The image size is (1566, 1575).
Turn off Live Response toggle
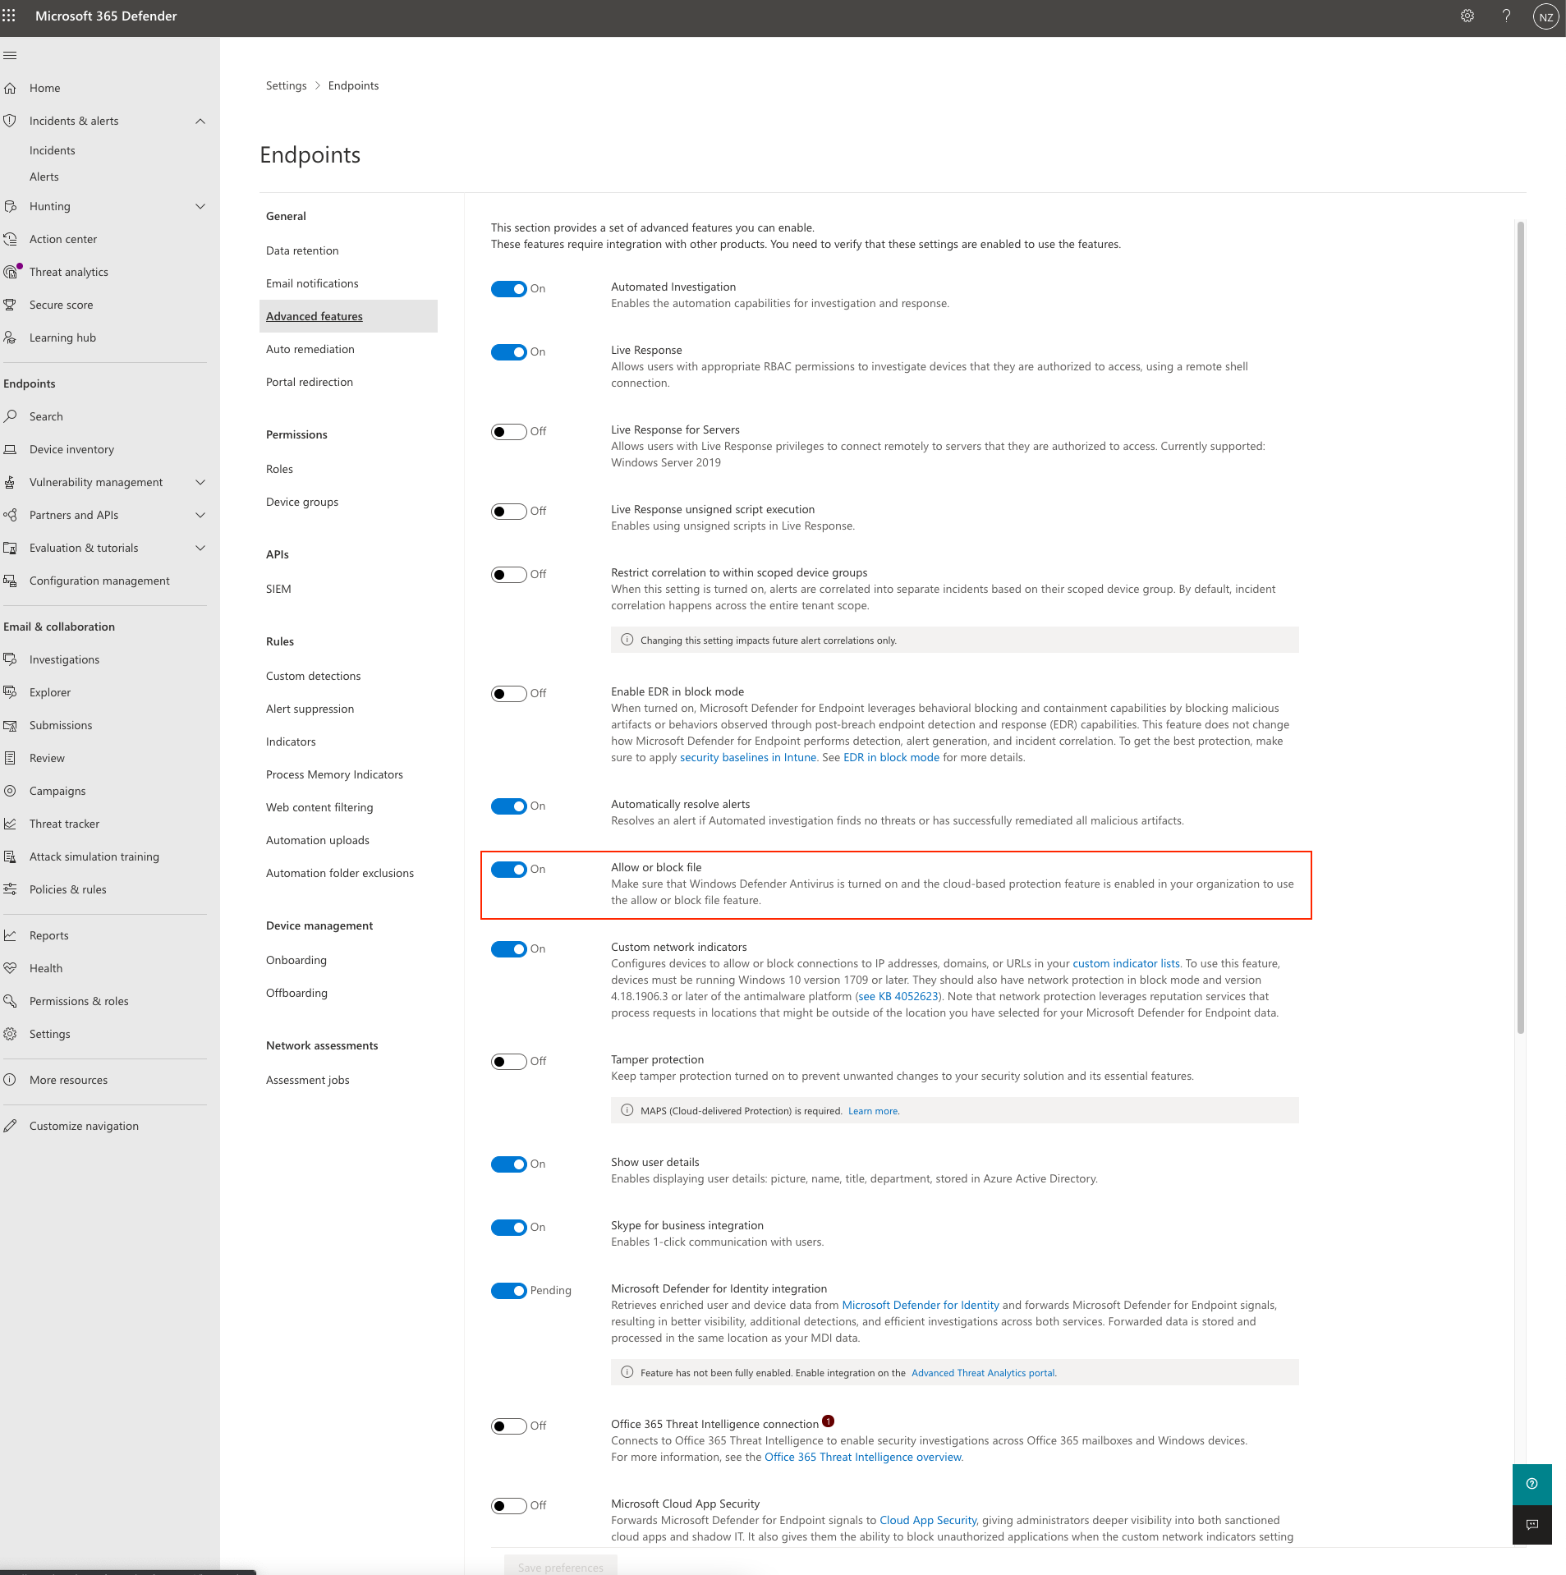(x=509, y=352)
